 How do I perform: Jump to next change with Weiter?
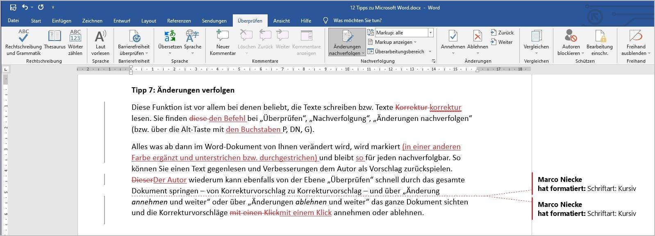point(502,42)
